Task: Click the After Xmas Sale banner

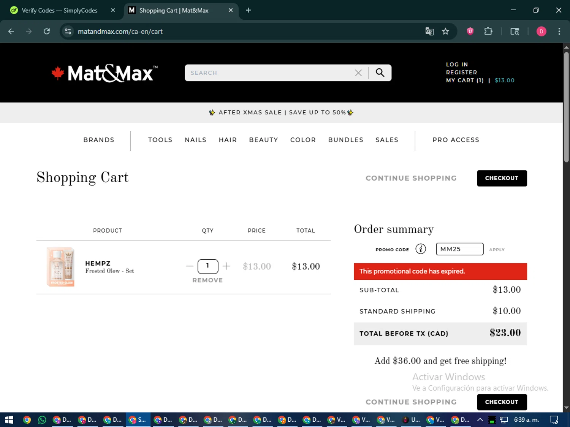Action: coord(281,113)
